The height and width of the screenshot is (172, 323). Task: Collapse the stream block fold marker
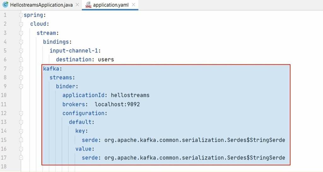(x=21, y=33)
